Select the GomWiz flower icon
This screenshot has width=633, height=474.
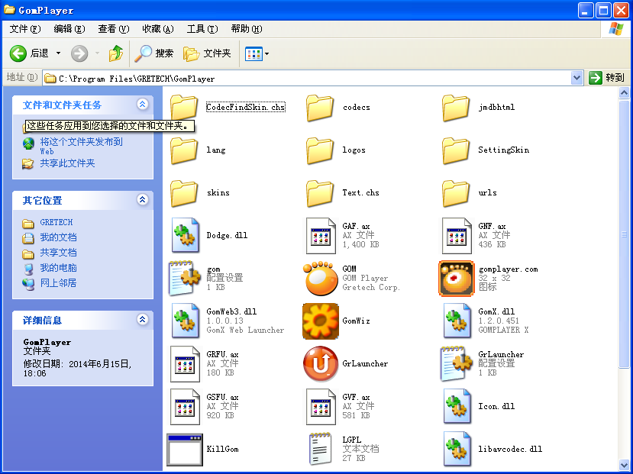pyautogui.click(x=321, y=321)
